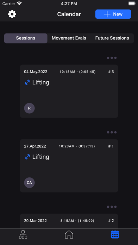Select the Sessions tab

tap(26, 38)
